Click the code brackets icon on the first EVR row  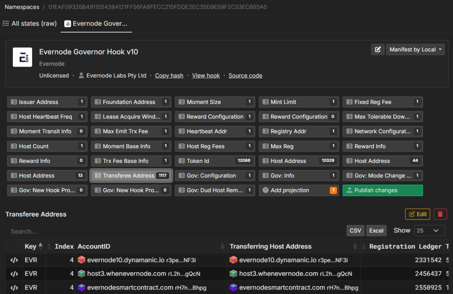click(x=14, y=260)
